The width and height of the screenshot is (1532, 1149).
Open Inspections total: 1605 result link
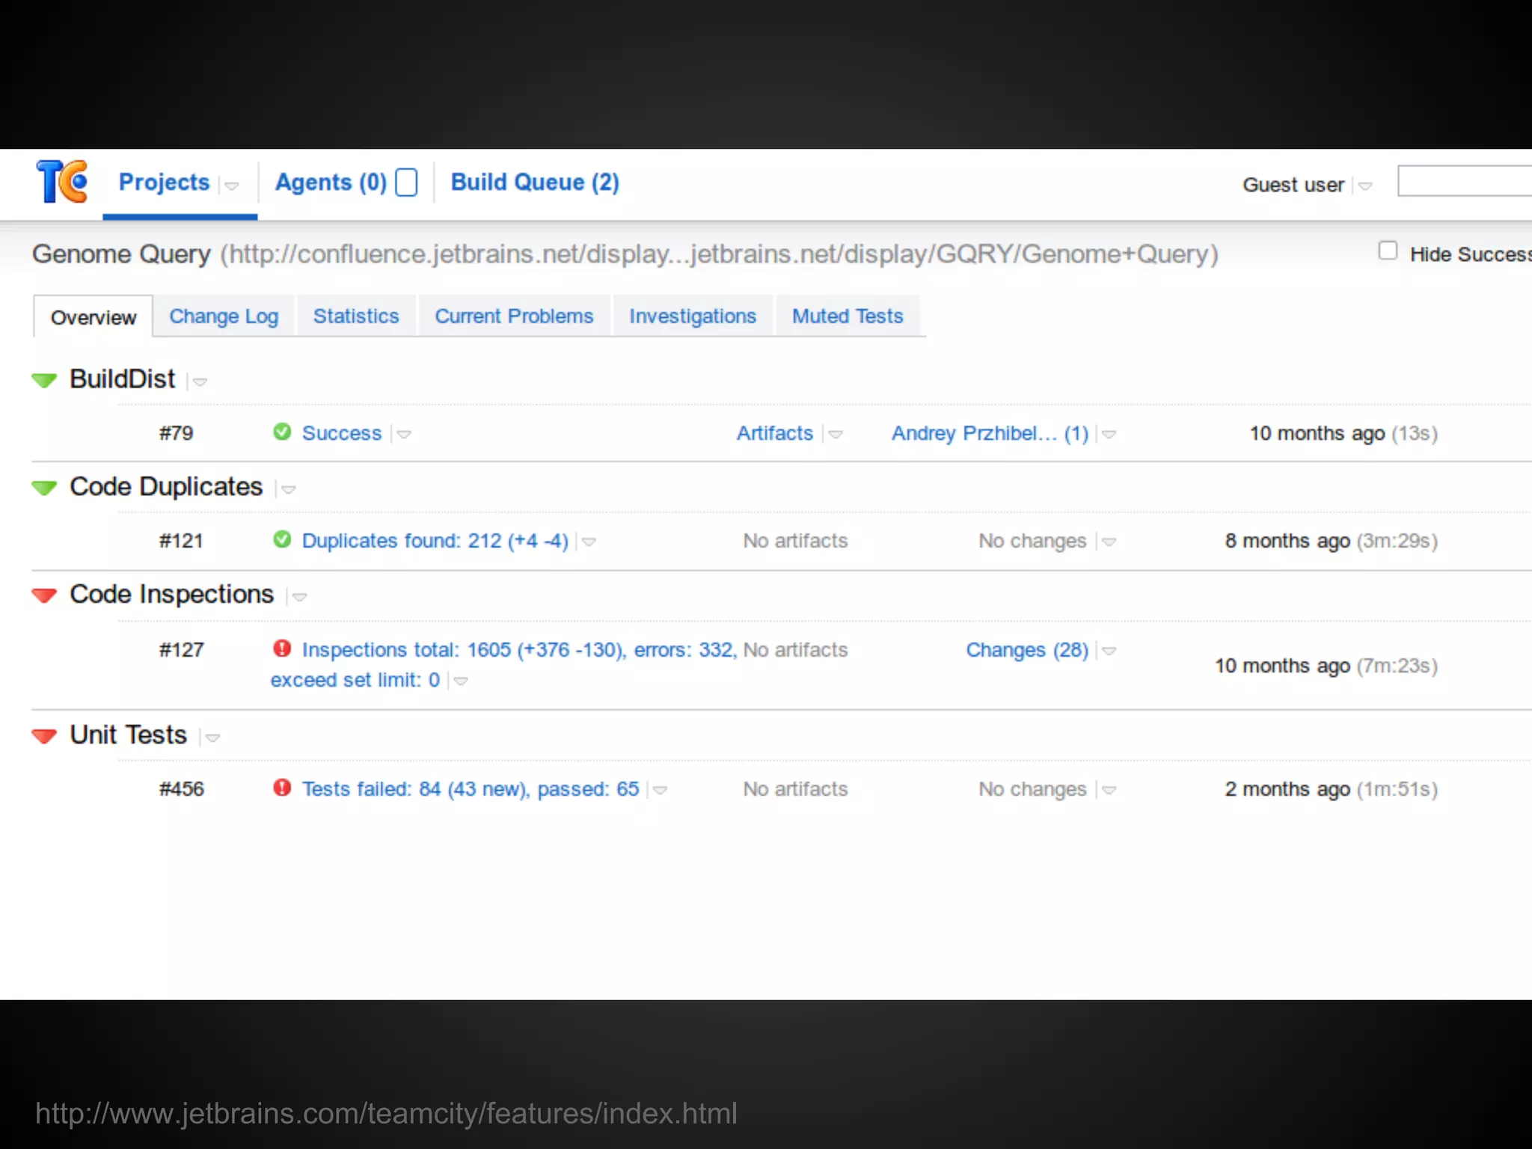[x=504, y=664]
